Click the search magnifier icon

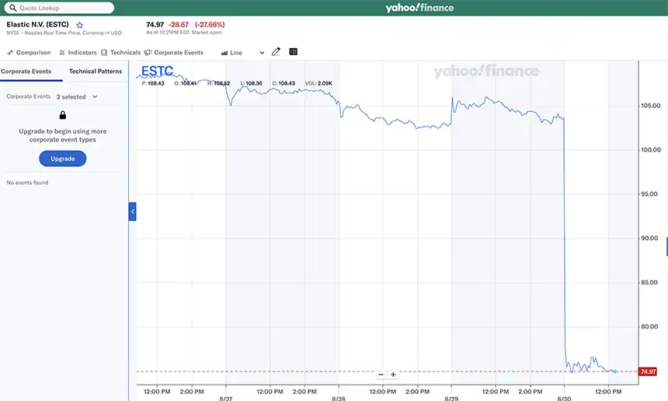point(13,8)
